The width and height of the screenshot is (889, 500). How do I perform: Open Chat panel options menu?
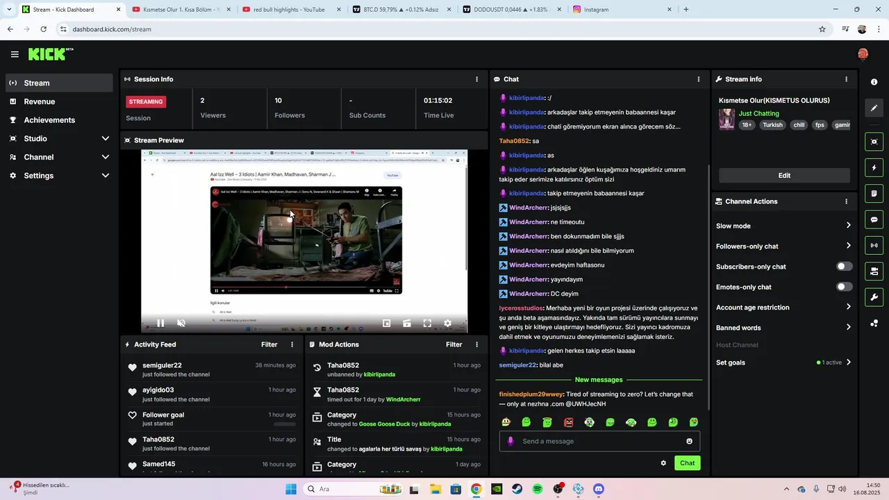[x=699, y=79]
